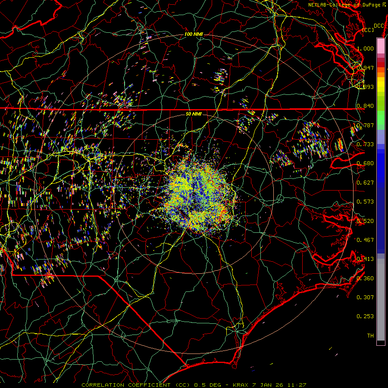Select the 0.787 legend value
Viewport: 388px width, 388px height.
[x=365, y=125]
